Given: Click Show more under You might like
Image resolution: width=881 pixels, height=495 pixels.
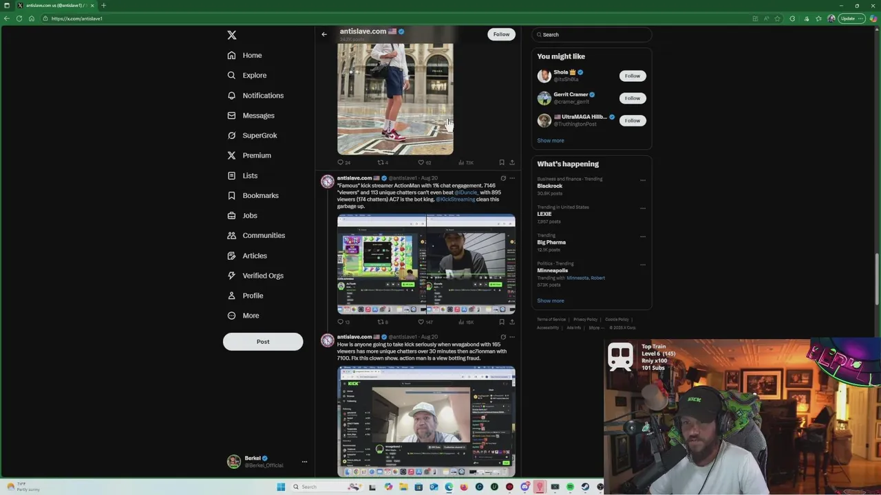Looking at the screenshot, I should (551, 140).
